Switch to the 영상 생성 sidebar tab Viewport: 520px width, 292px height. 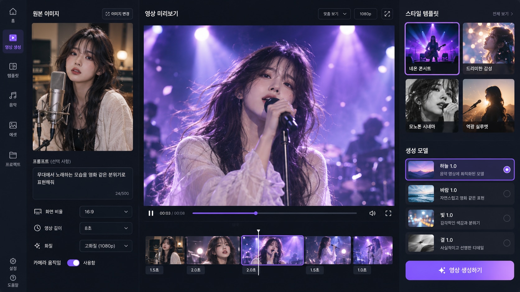13,42
